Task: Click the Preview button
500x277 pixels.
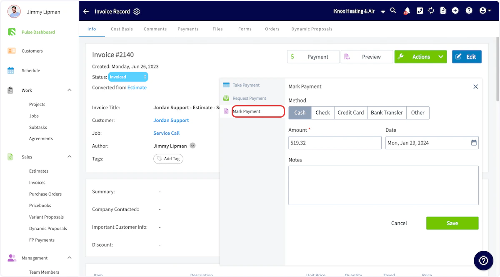Action: pos(367,57)
